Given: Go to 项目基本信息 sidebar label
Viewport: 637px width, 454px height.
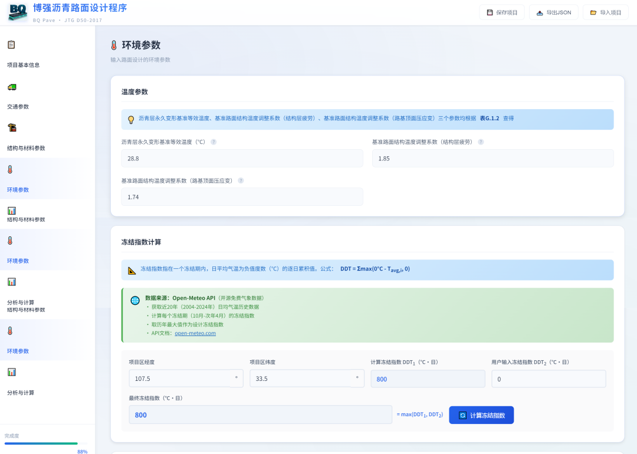Looking at the screenshot, I should click(x=23, y=65).
